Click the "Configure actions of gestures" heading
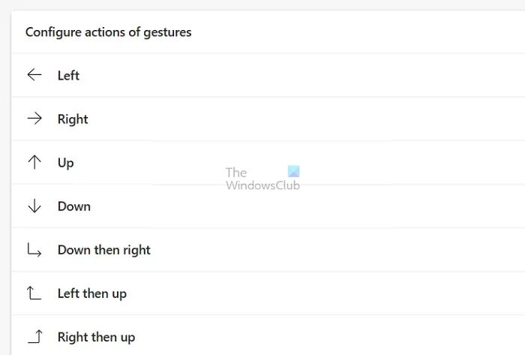525x355 pixels. pos(109,32)
